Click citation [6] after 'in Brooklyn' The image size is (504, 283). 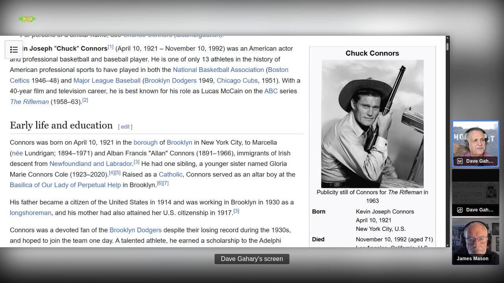160,183
